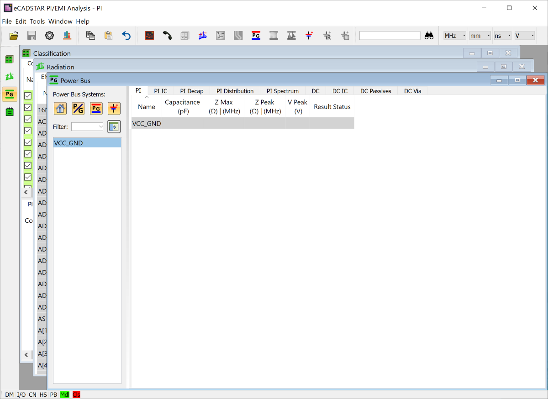Click the library books toolbar icon
Viewport: 548px width, 399px height.
pos(67,36)
